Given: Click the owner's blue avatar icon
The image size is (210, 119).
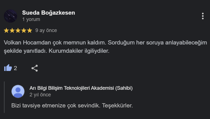Looking at the screenshot, I should point(18,91).
